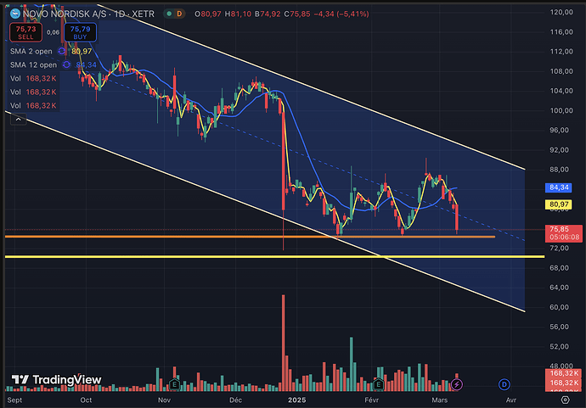
Task: Click the purple lightning event marker
Action: 456,384
